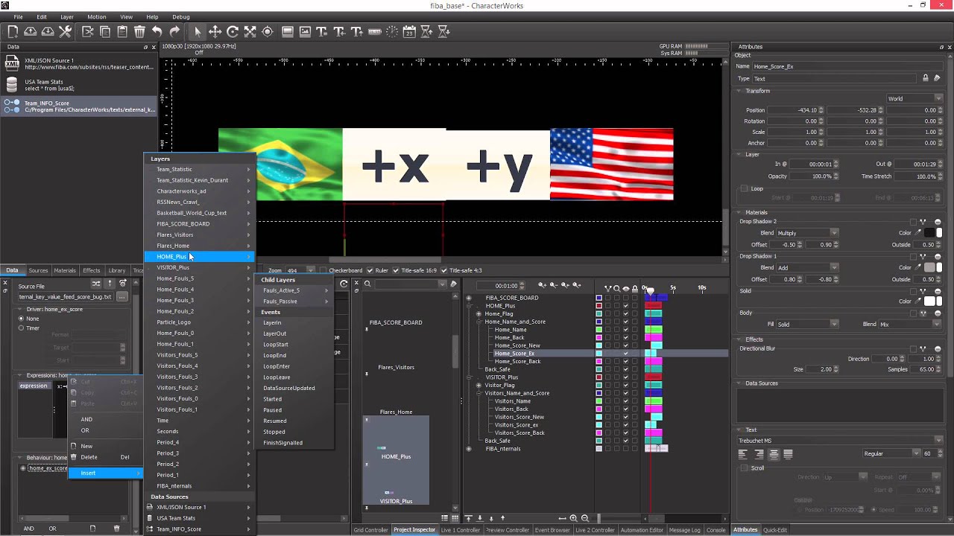The width and height of the screenshot is (954, 536).
Task: Open the Console panel tab
Action: point(715,530)
